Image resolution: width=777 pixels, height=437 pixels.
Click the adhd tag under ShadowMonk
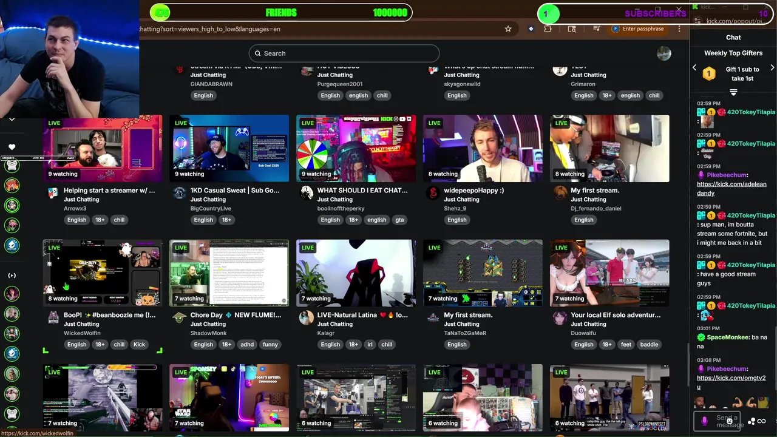247,344
